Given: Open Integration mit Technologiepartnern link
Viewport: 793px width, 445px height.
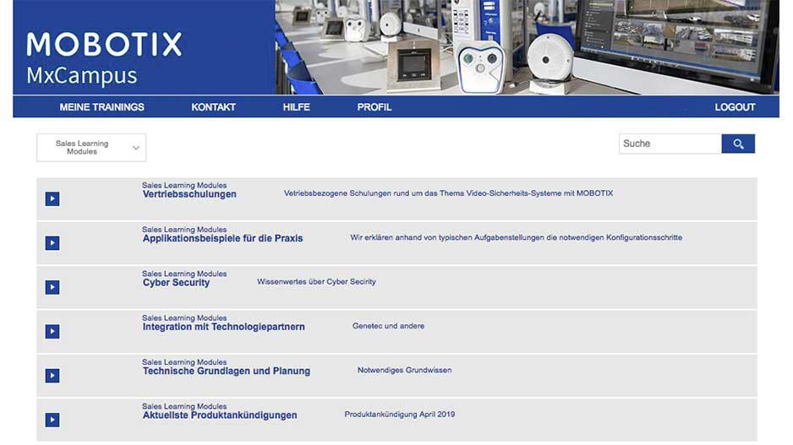Looking at the screenshot, I should [x=223, y=327].
